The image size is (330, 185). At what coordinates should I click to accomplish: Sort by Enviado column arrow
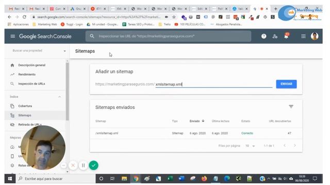203,121
